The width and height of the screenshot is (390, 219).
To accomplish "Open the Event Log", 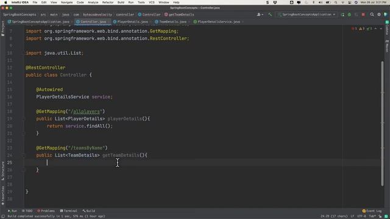I will (372, 211).
